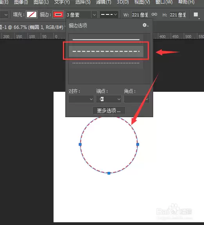Open the path operations icon
The height and width of the screenshot is (225, 204).
(196, 15)
